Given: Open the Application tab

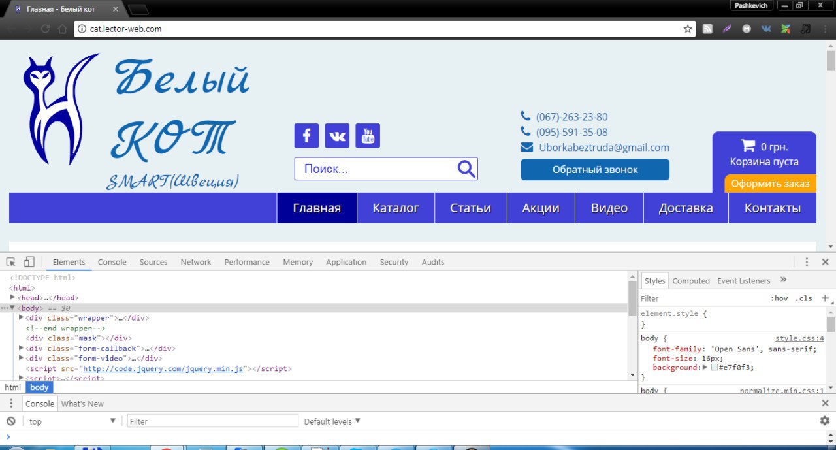Looking at the screenshot, I should [x=346, y=262].
